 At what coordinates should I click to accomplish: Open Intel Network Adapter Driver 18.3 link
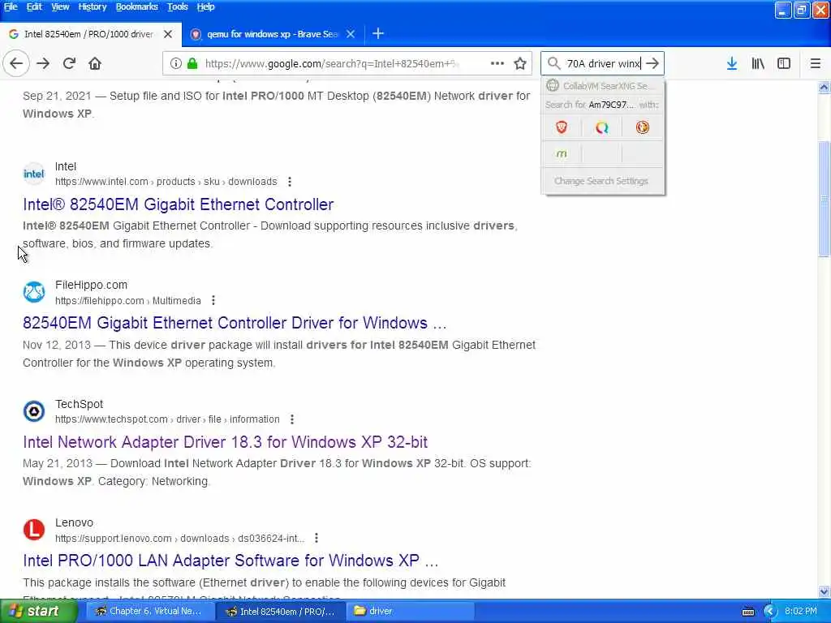click(x=226, y=442)
